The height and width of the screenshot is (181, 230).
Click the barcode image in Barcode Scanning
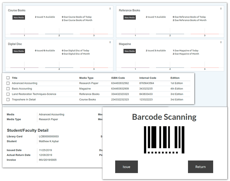[x=164, y=140]
